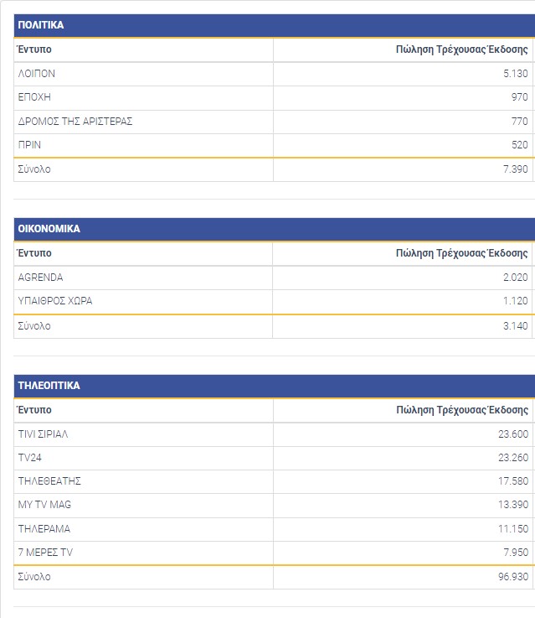This screenshot has height=618, width=535.
Task: Click the 7.390 total in ΠΟΛΙΤΙΚΑ table
Action: point(514,169)
